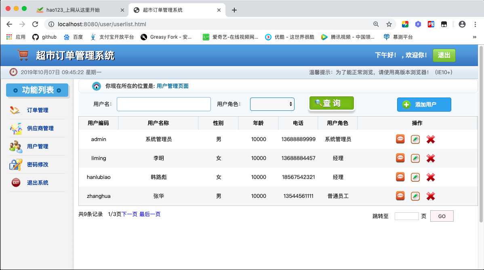Click the page vertical scrollbar
Image resolution: width=484 pixels, height=270 pixels.
(x=481, y=134)
